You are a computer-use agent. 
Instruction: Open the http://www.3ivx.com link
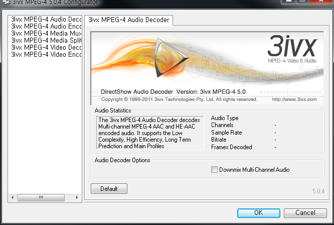pos(294,99)
